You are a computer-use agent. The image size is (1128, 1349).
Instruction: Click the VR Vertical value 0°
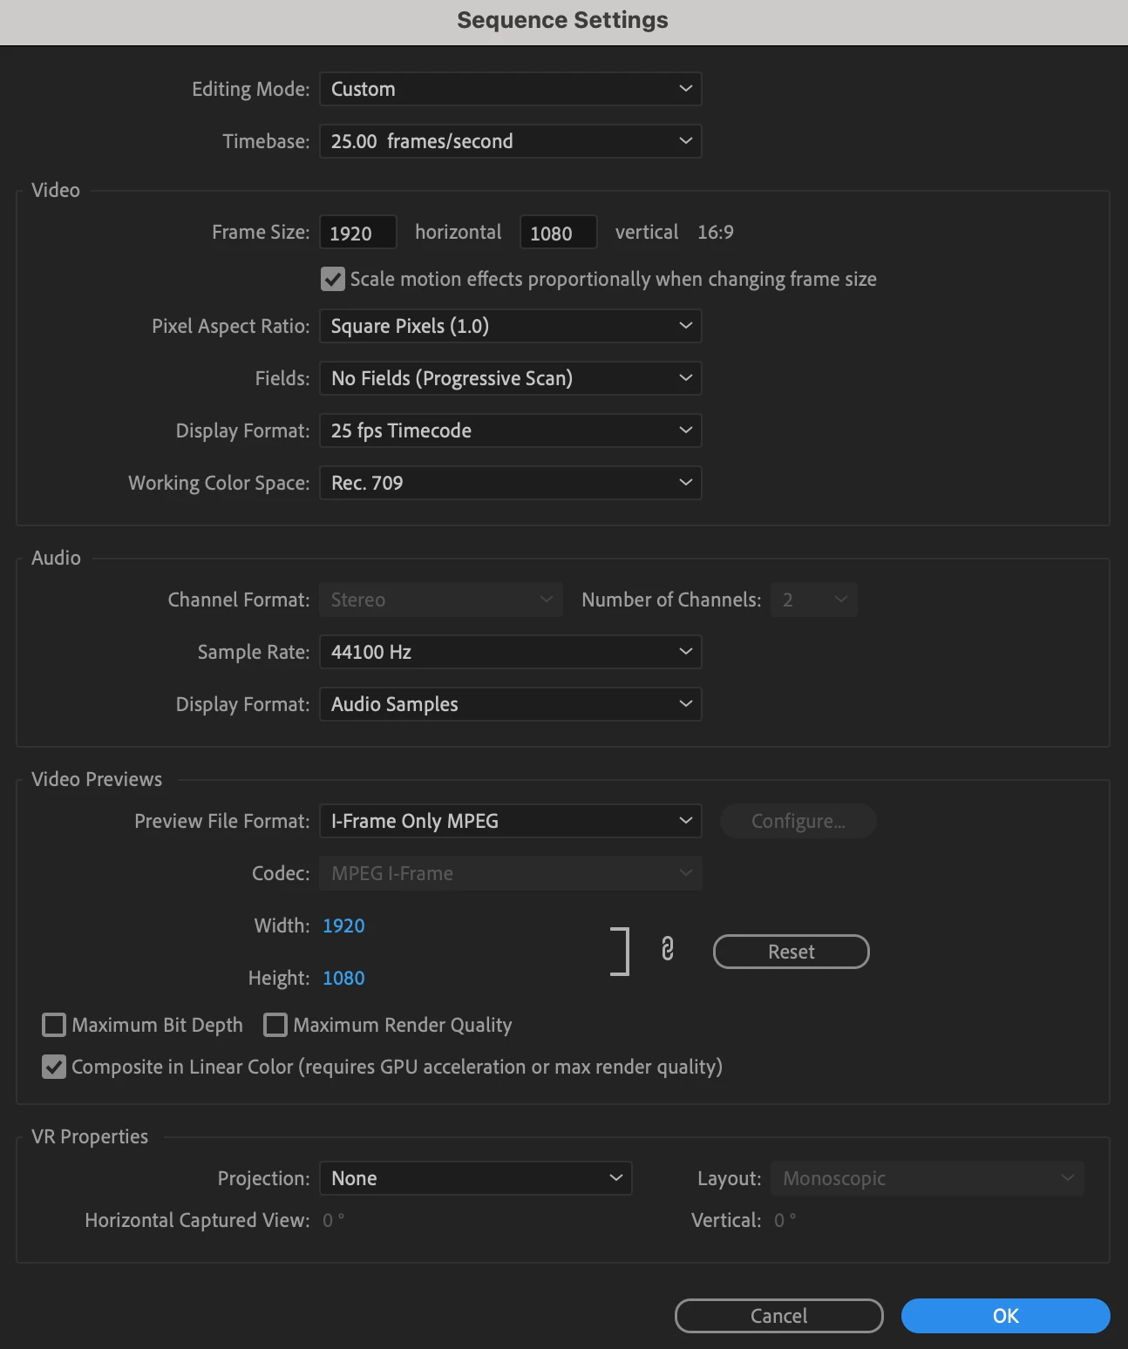[x=785, y=1220]
